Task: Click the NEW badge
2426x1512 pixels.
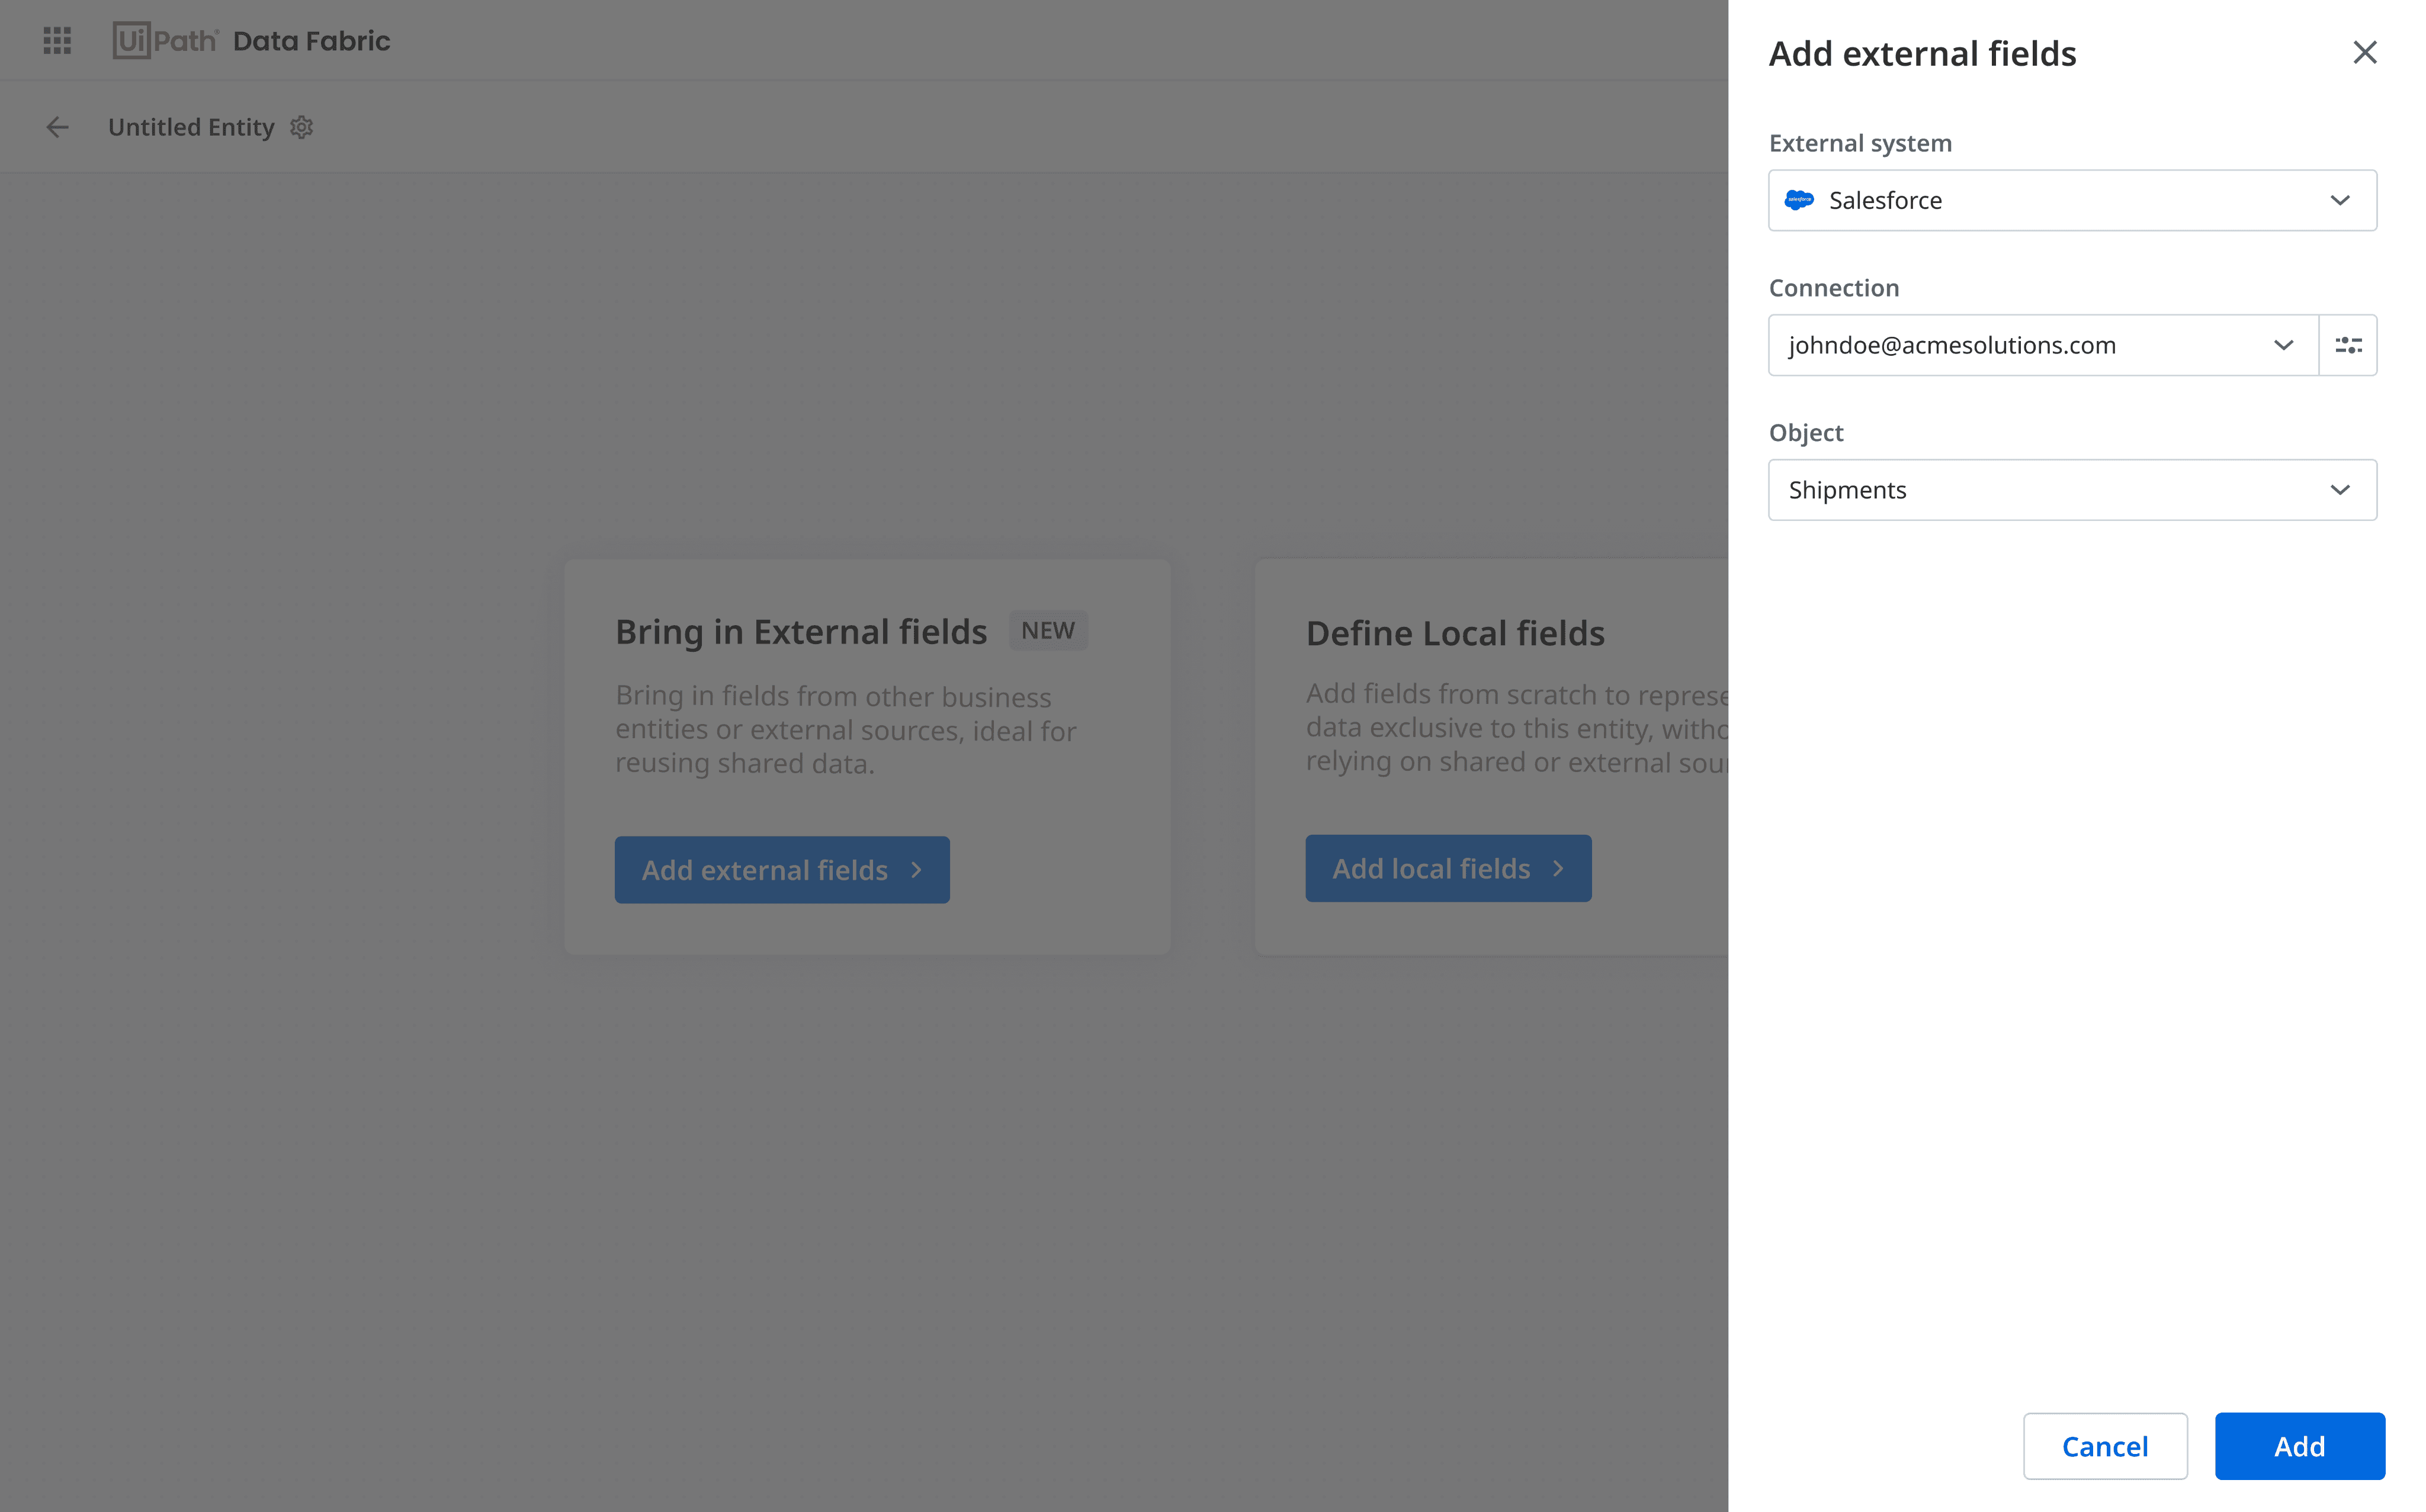Action: (1047, 631)
